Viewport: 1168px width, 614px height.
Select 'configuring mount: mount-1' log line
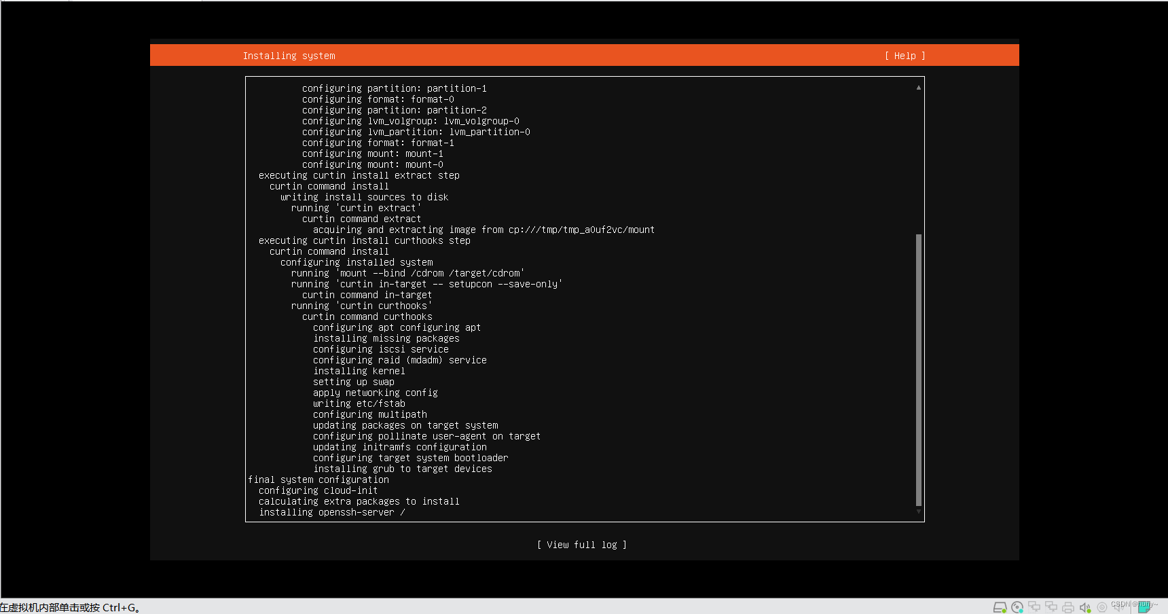coord(372,153)
